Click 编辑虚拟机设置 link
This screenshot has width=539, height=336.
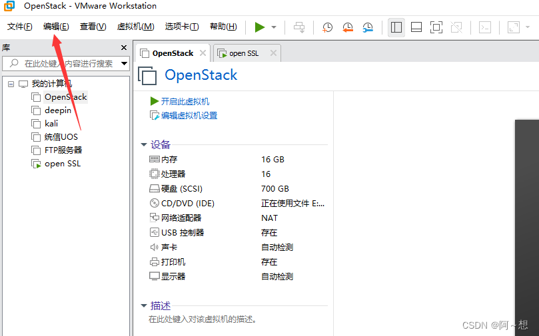(189, 116)
